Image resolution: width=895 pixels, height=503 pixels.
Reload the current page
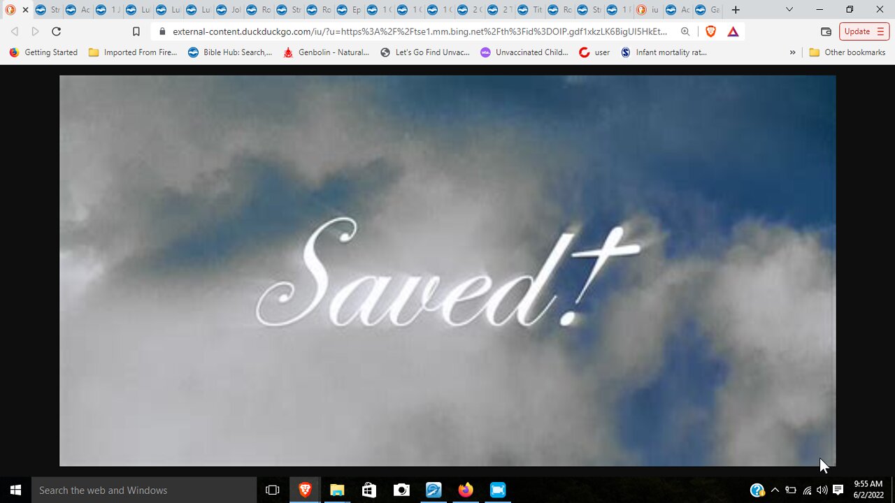click(57, 31)
